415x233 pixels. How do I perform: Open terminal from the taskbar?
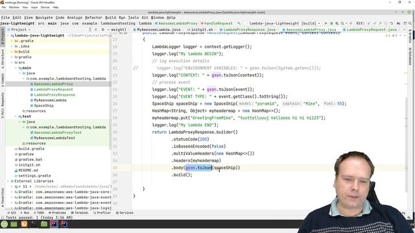(34, 225)
